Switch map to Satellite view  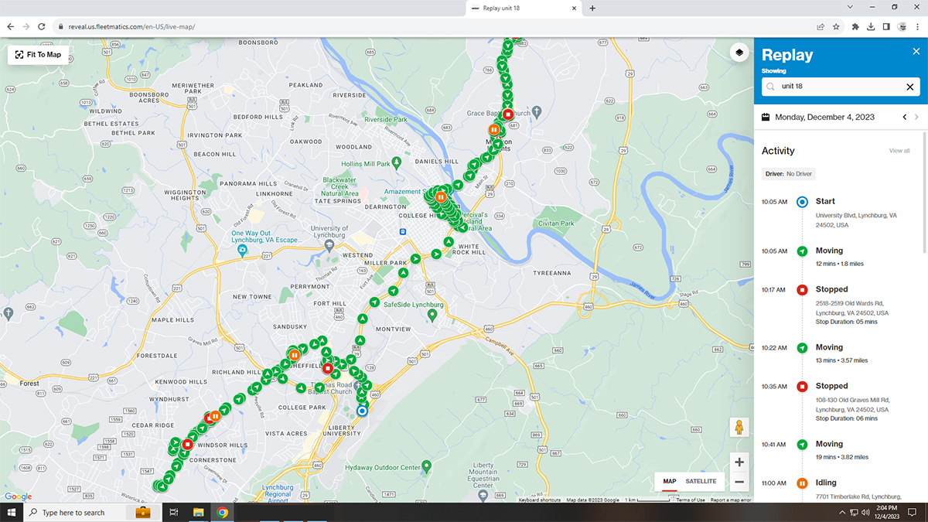tap(701, 481)
